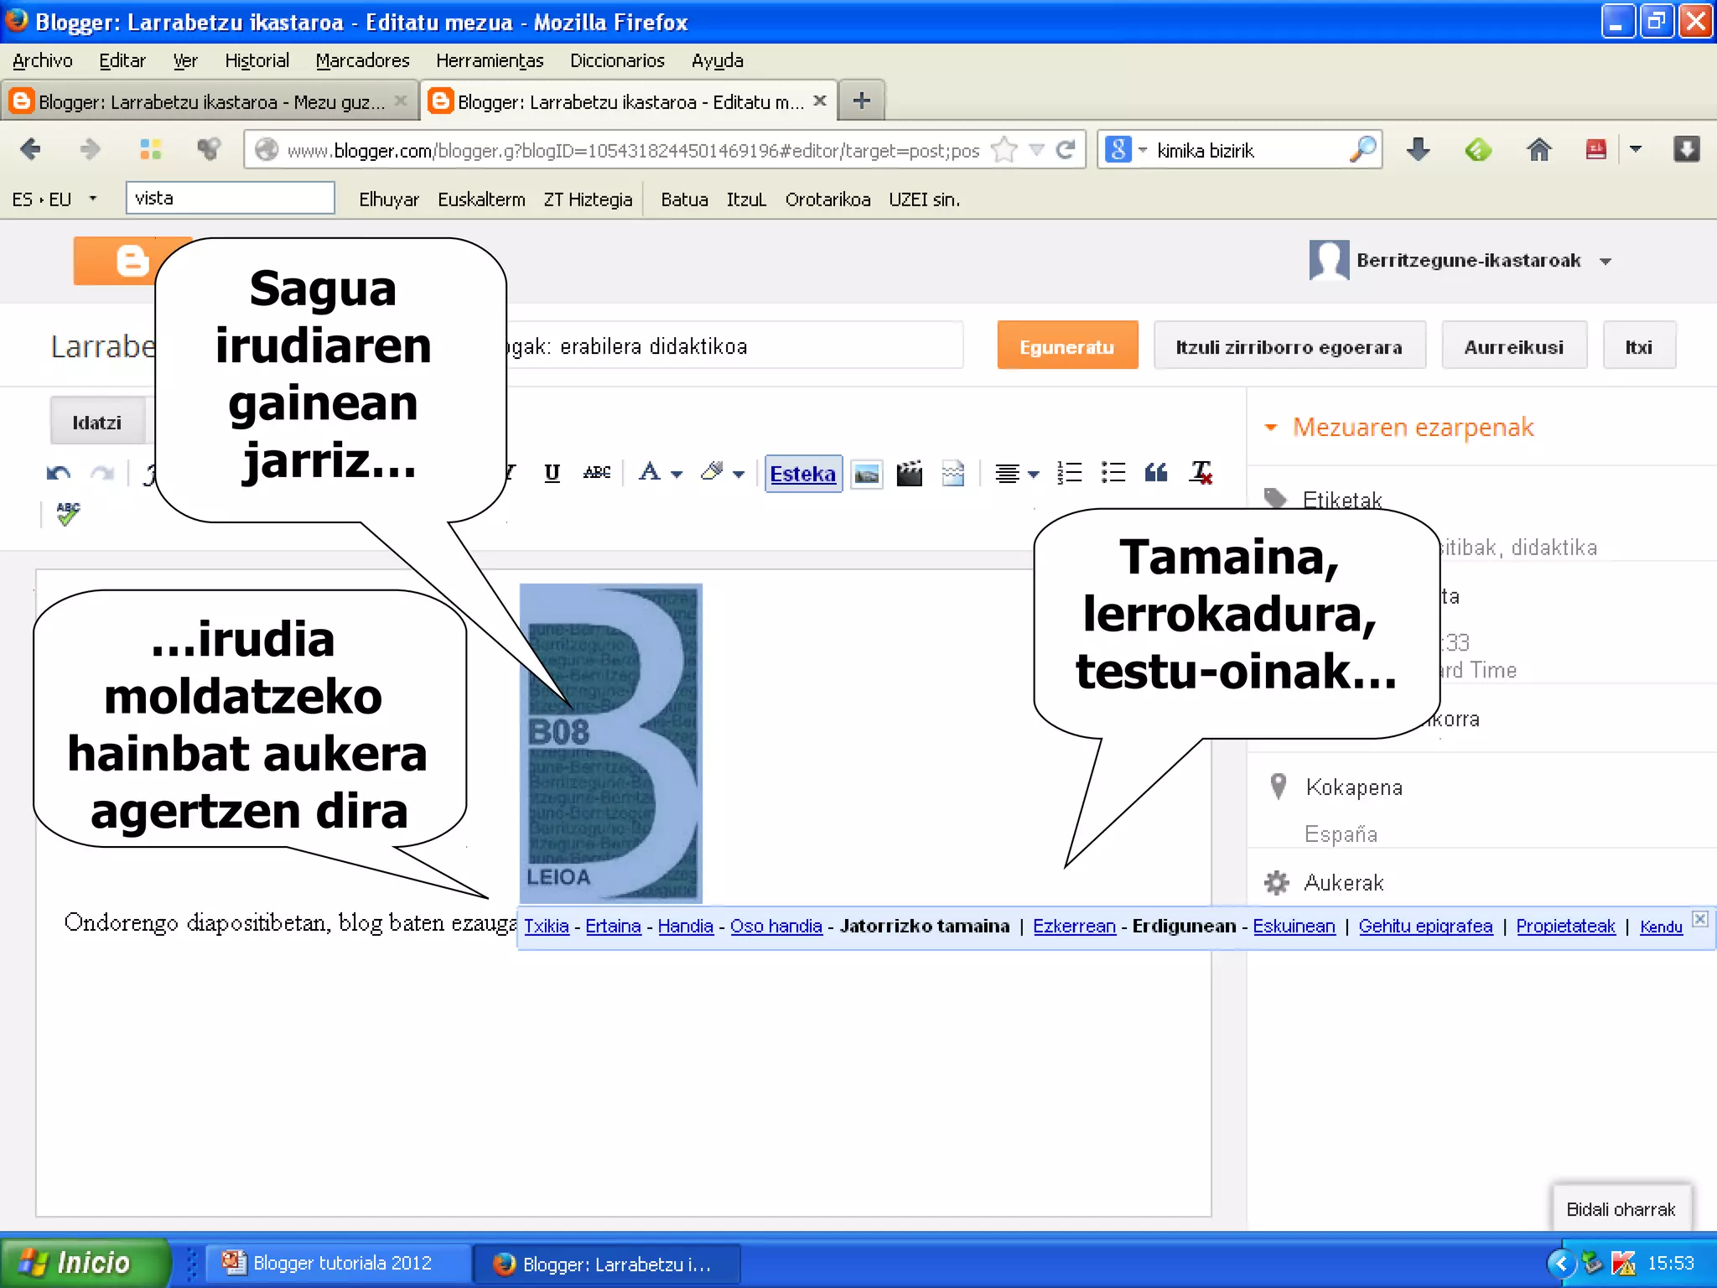1717x1288 pixels.
Task: Undo the last edit in the editor
Action: (x=58, y=474)
